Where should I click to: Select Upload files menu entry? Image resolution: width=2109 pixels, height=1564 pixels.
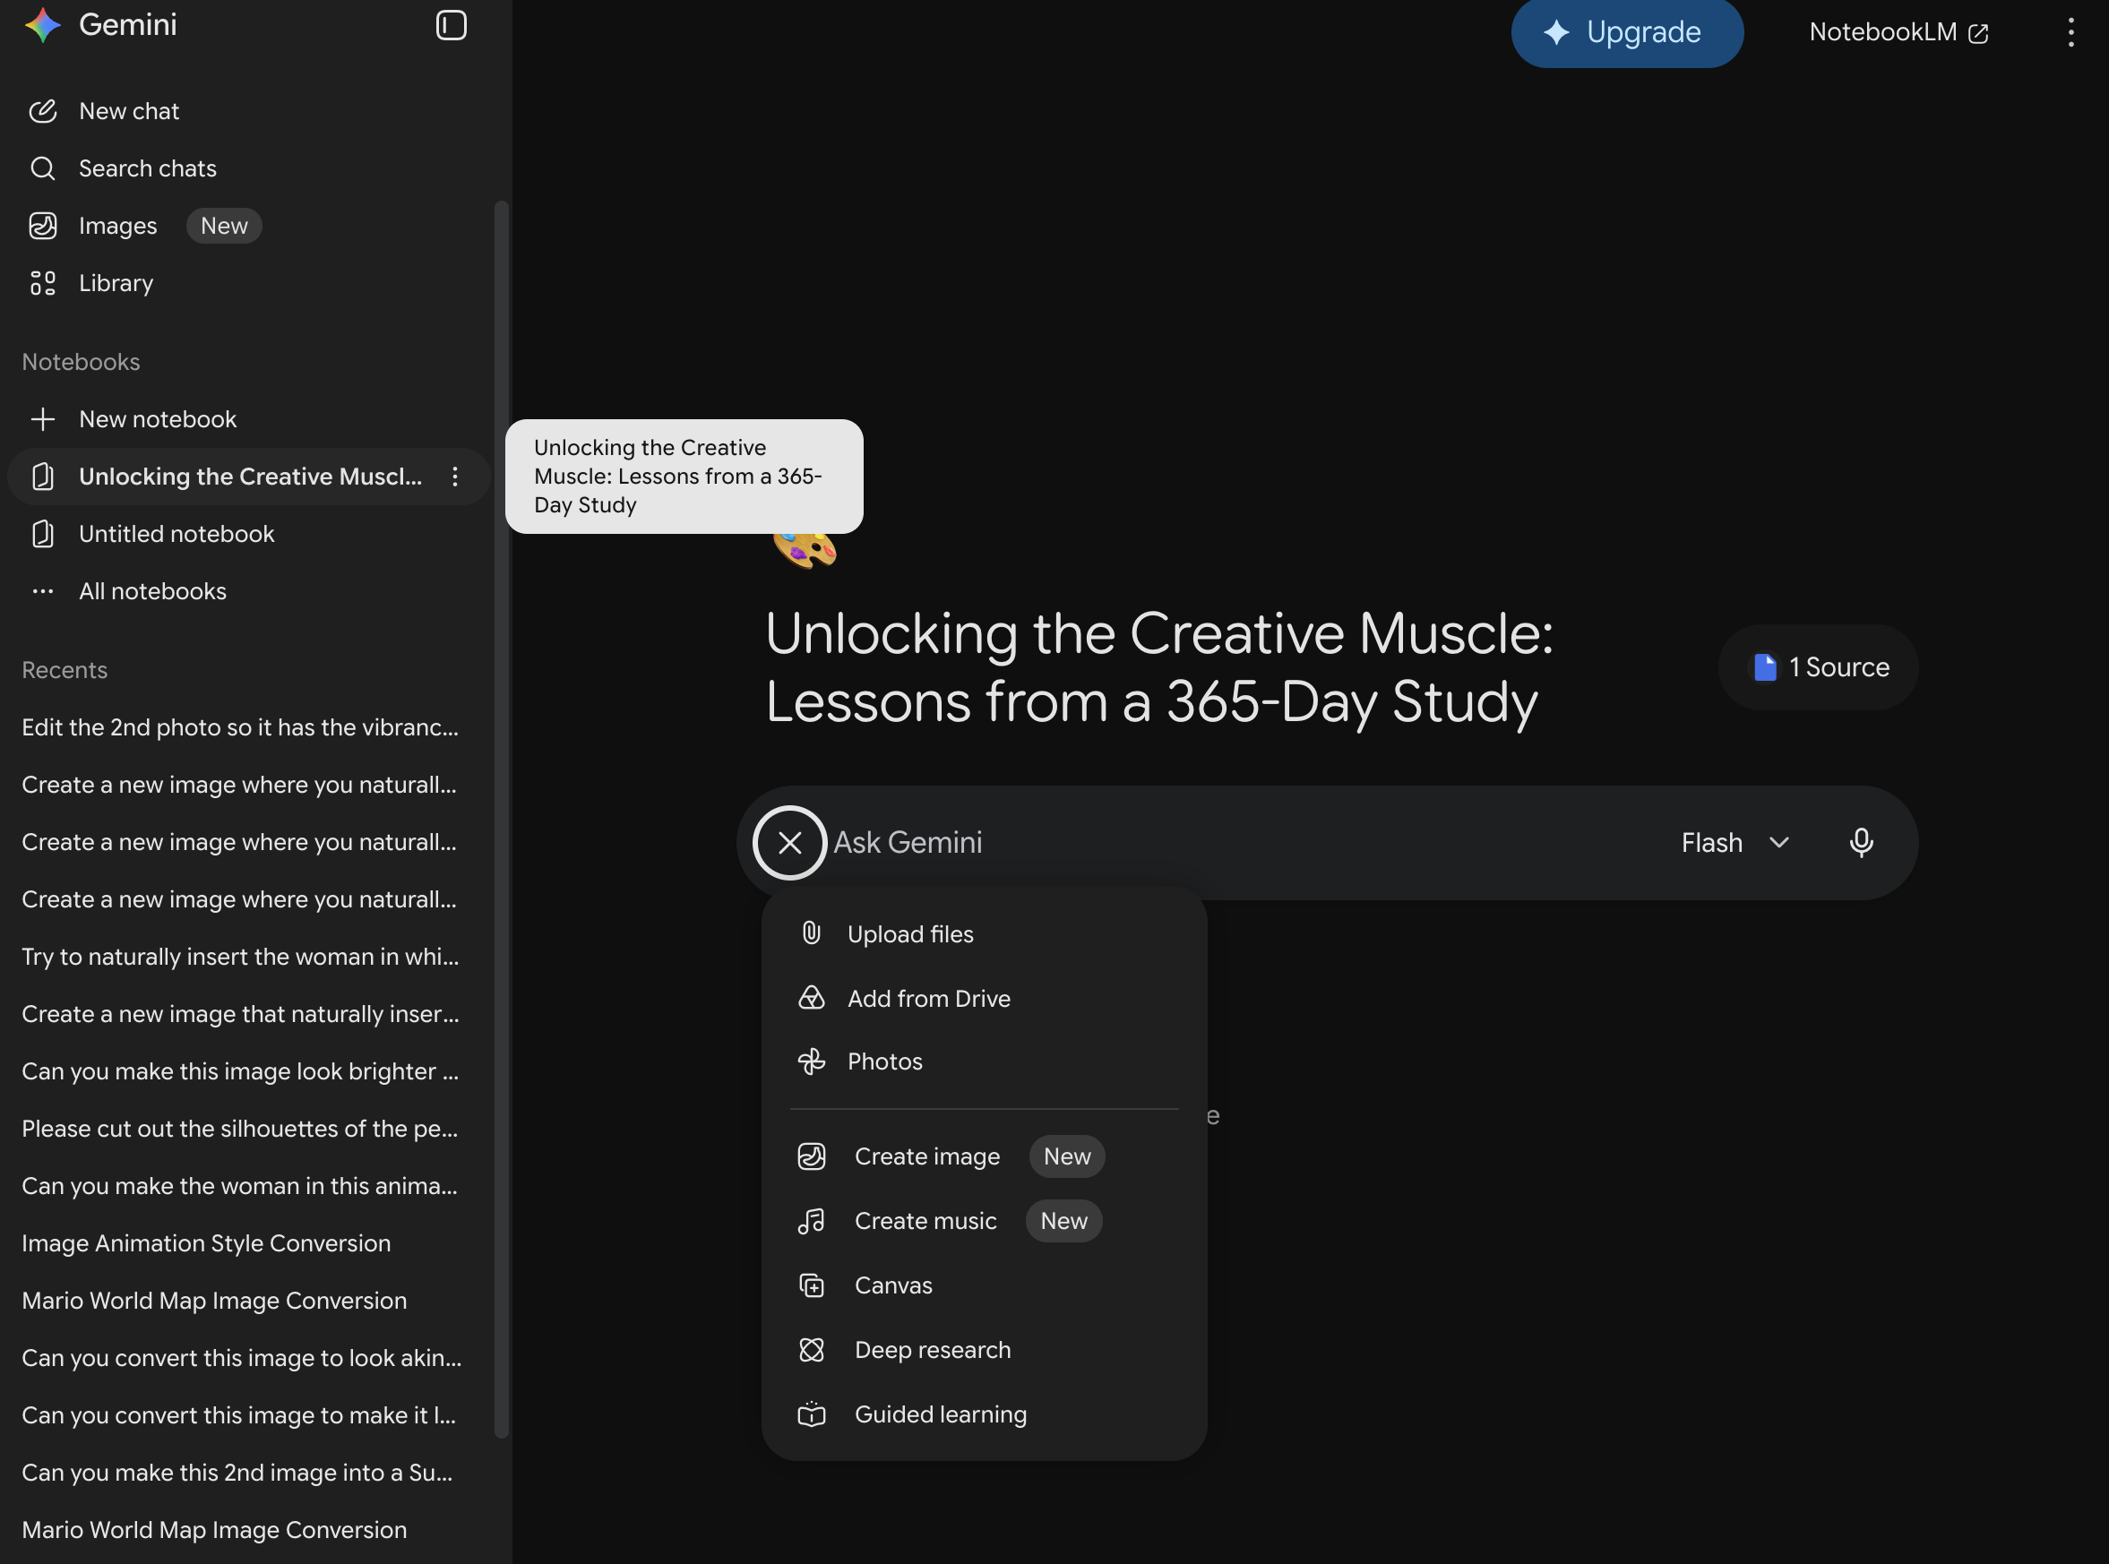click(984, 933)
